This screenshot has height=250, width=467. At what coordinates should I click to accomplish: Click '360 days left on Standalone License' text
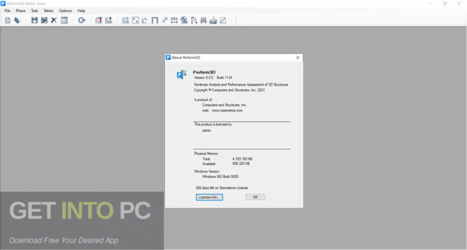pyautogui.click(x=222, y=188)
